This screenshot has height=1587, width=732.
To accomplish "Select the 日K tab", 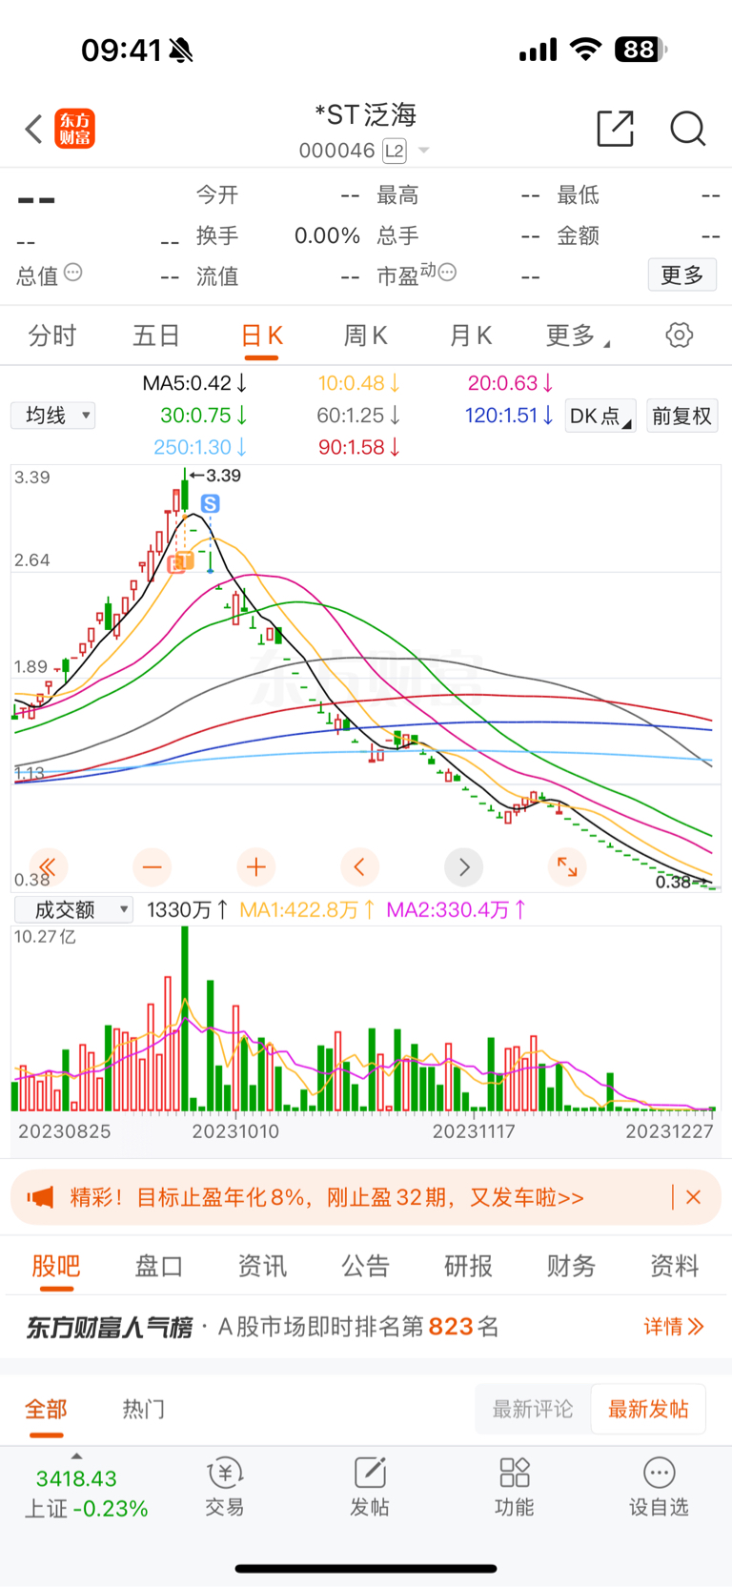I will point(261,336).
